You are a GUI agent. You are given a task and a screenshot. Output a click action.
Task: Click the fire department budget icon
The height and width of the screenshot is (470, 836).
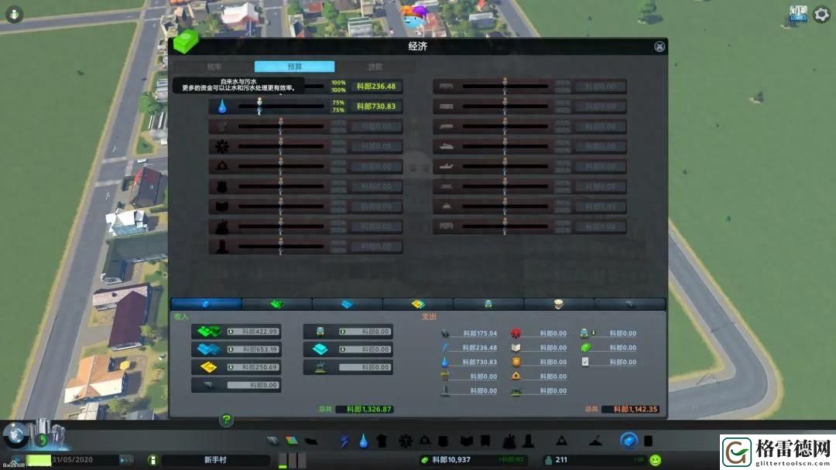[x=222, y=167]
